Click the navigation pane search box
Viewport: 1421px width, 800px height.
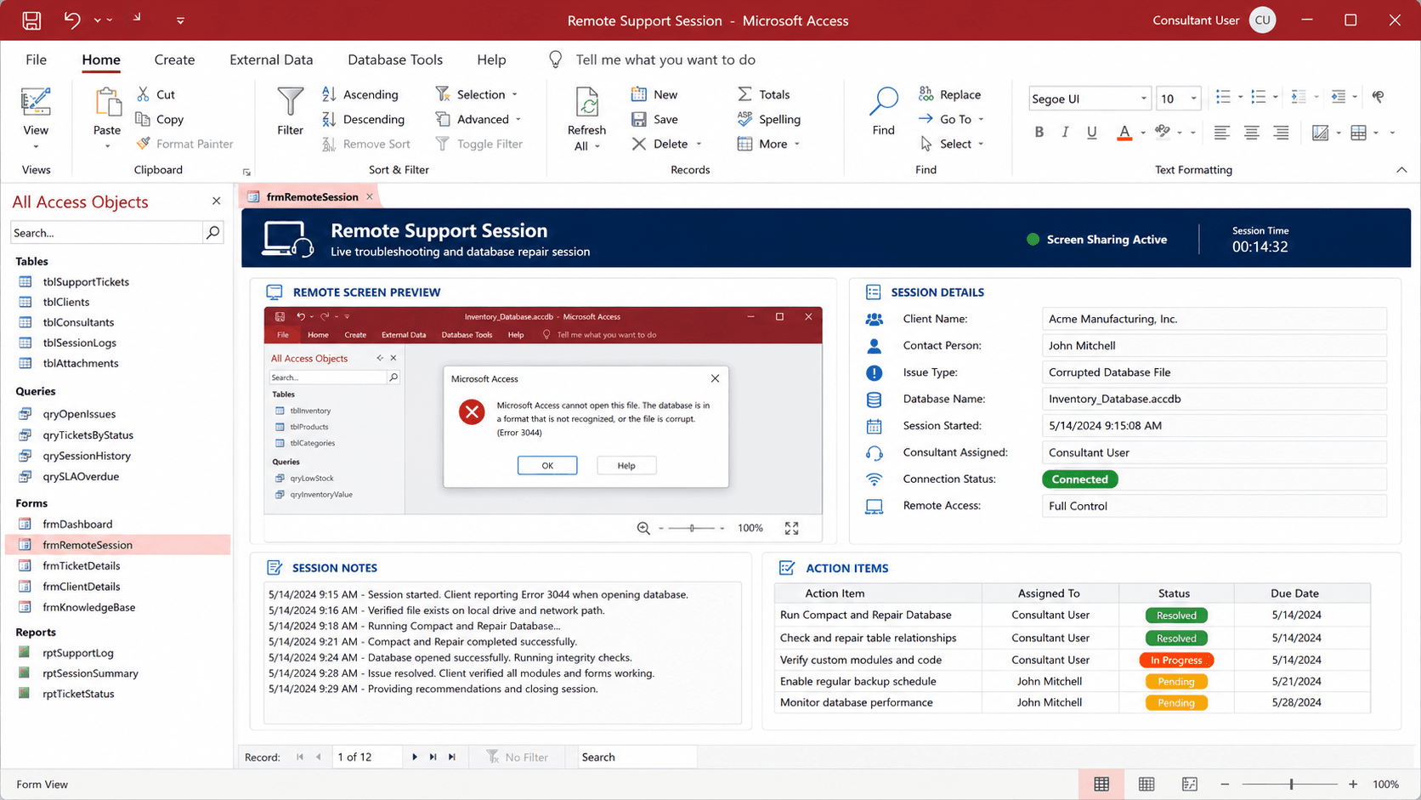[x=106, y=232]
